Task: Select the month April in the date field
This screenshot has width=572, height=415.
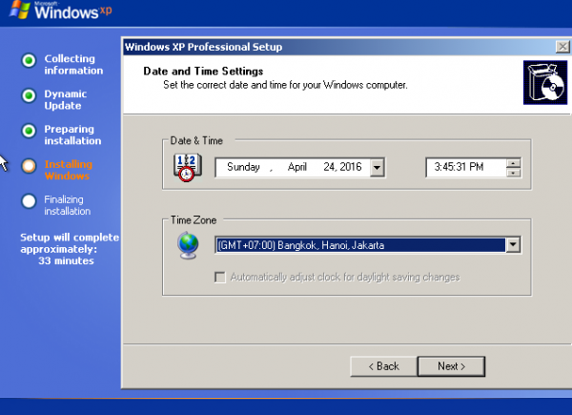Action: [296, 167]
